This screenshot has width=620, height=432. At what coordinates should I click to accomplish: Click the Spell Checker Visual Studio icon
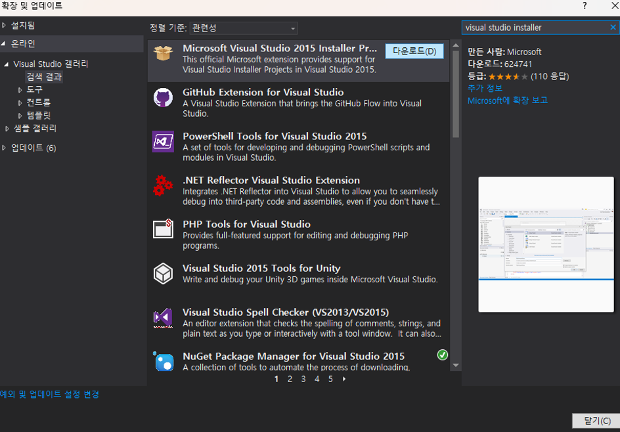click(163, 318)
